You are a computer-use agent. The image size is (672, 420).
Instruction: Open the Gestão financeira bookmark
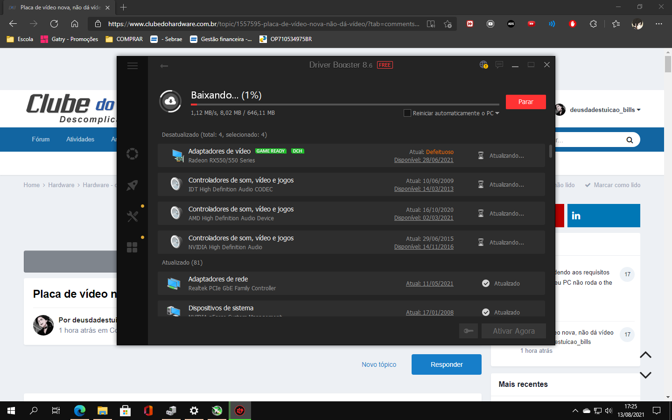(x=221, y=39)
